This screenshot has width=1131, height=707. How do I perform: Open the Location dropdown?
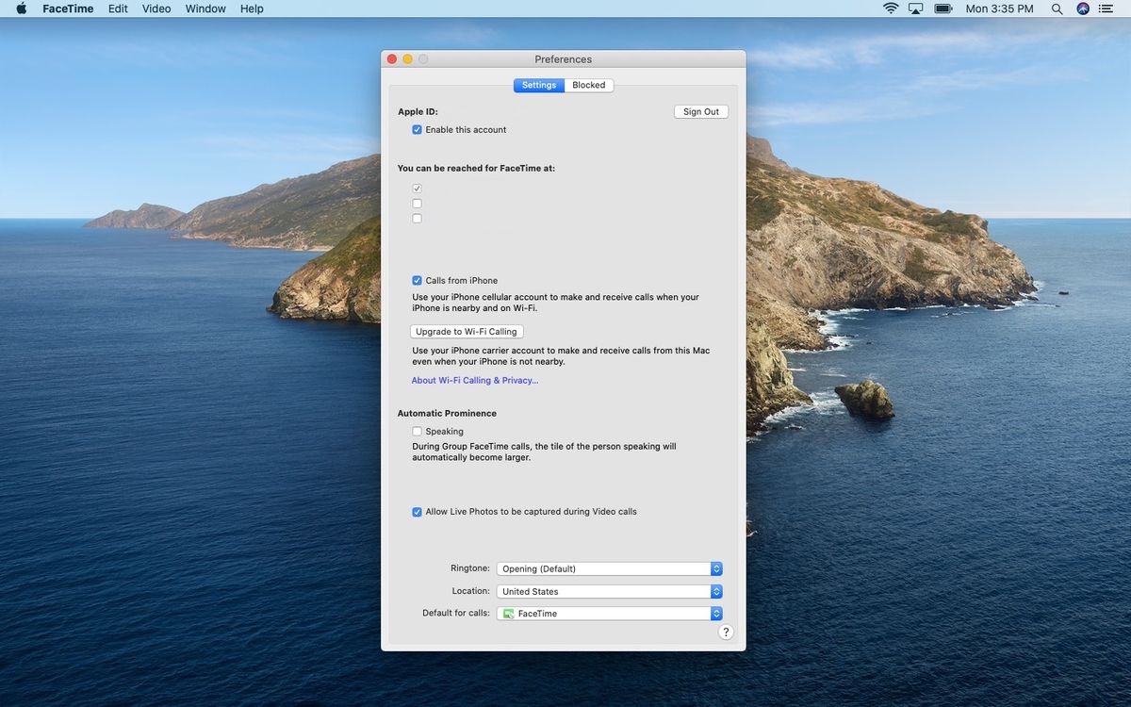610,592
